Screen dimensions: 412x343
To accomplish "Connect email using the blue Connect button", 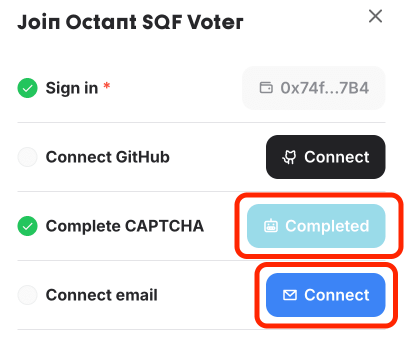I will point(325,295).
